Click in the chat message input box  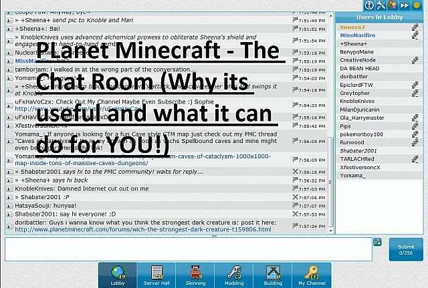pyautogui.click(x=189, y=249)
